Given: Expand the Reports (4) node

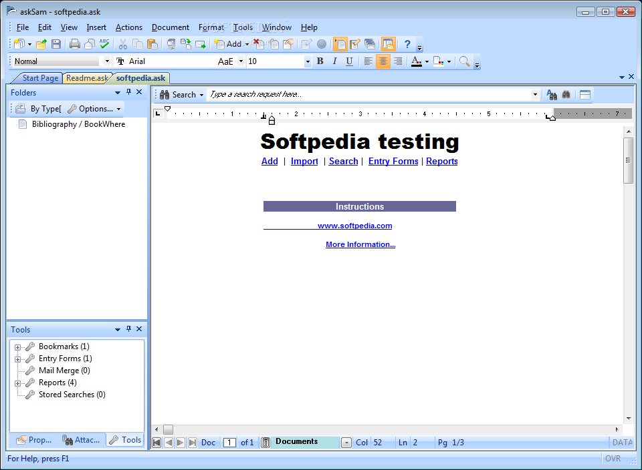Looking at the screenshot, I should [x=17, y=383].
